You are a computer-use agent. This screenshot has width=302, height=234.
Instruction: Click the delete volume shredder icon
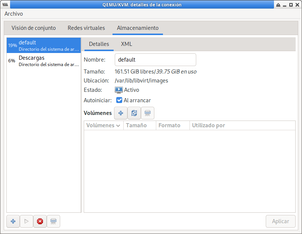[148, 113]
